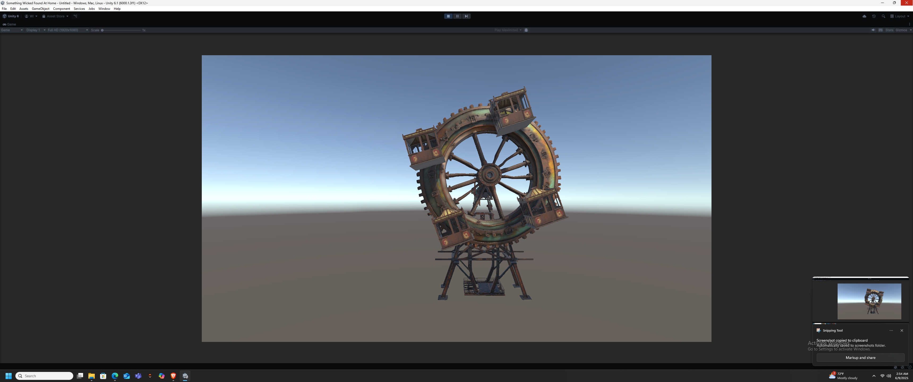Open the Play Maximized dropdown

(508, 30)
